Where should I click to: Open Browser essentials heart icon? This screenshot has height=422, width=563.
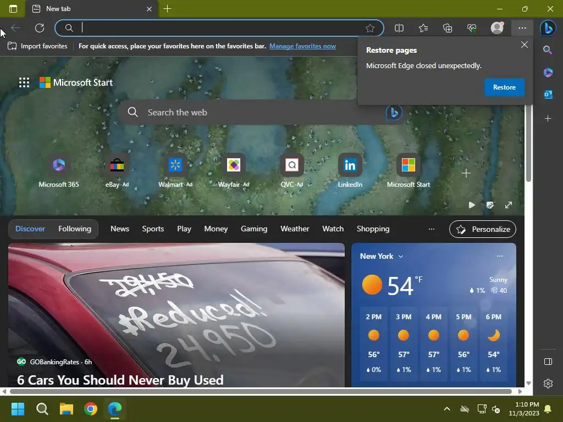[x=472, y=28]
